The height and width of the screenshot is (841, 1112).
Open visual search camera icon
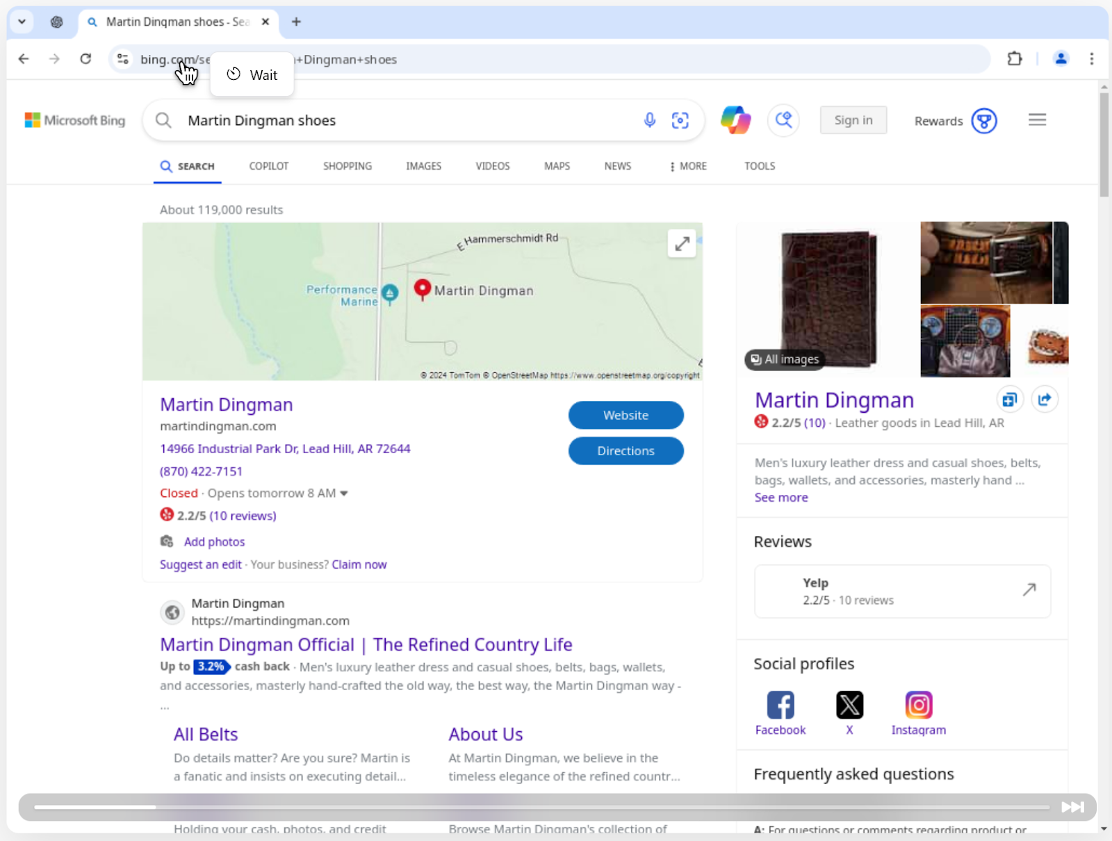point(680,120)
